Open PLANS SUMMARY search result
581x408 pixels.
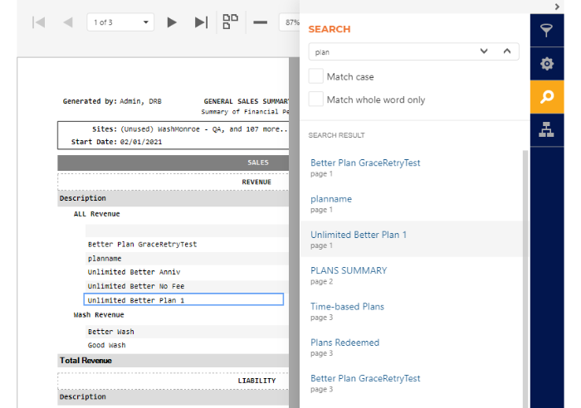pos(349,270)
